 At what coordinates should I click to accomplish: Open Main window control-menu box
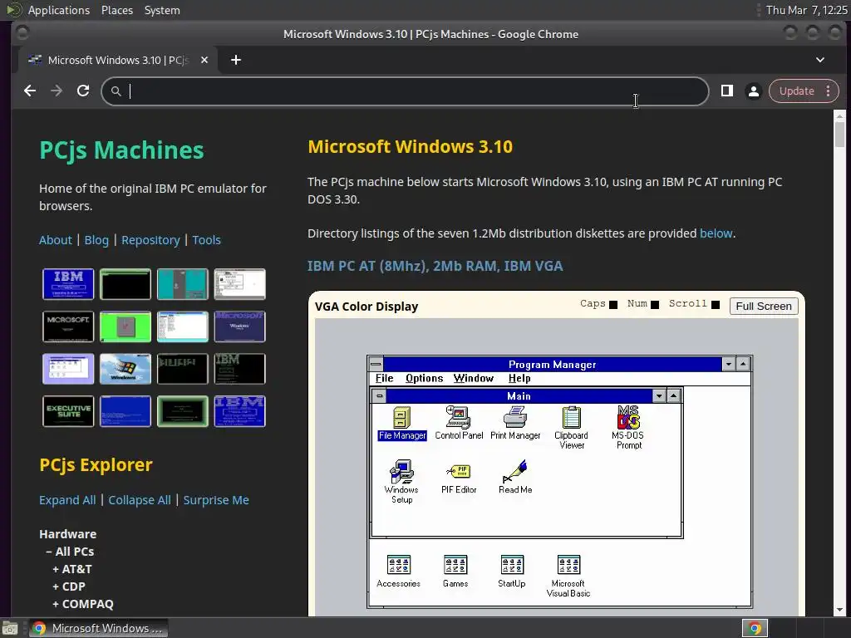pos(379,396)
